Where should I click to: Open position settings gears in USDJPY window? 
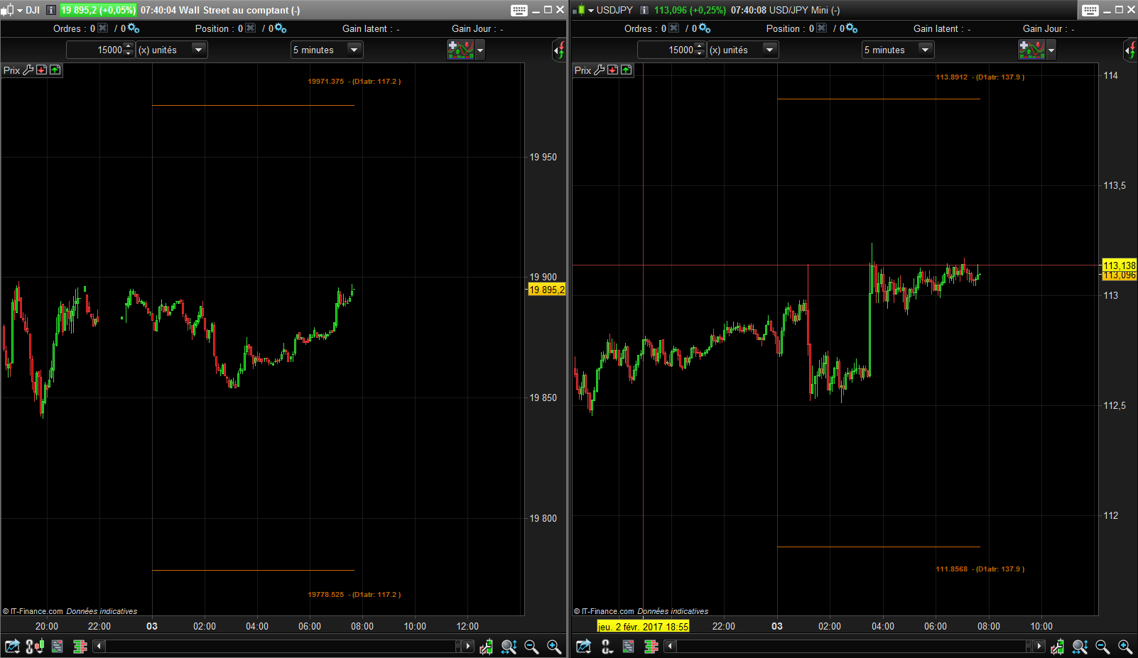tap(852, 28)
